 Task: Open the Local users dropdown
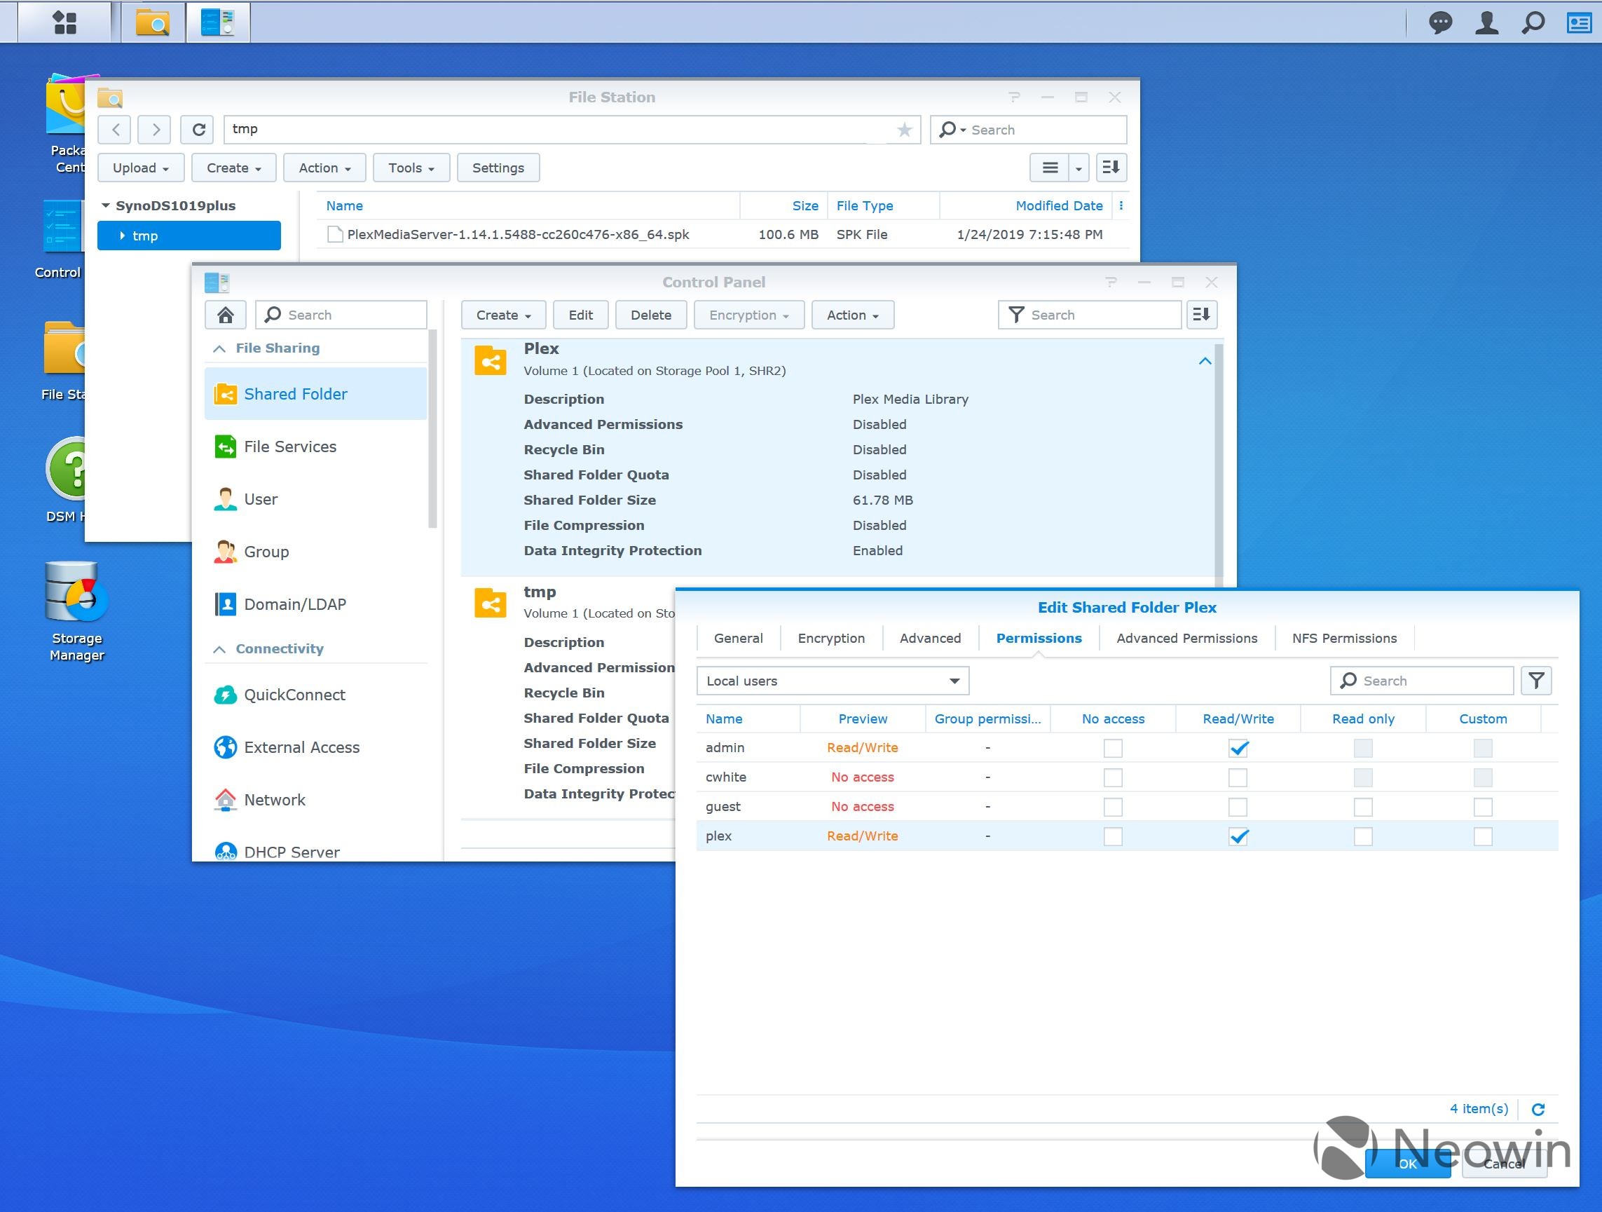(833, 681)
